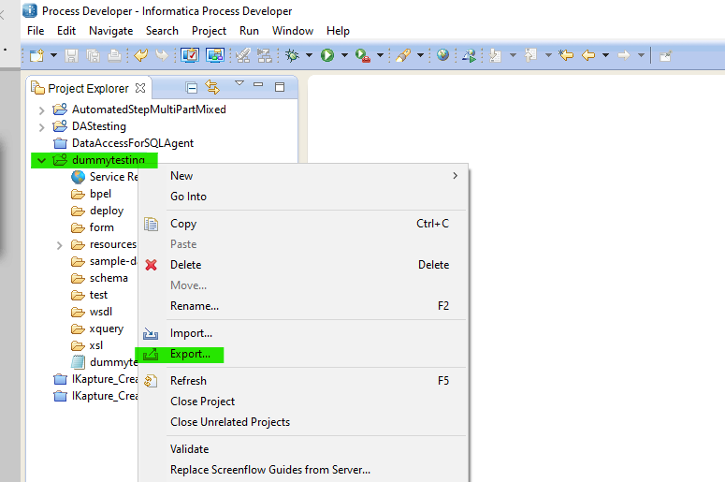Click the New wizard toolbar icon
Screen dimensions: 725x482
[36, 55]
